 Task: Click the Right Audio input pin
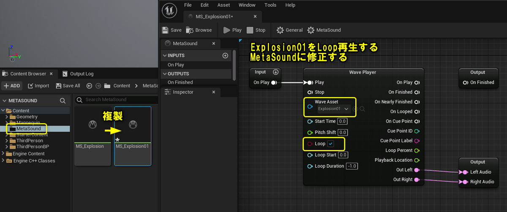(465, 182)
